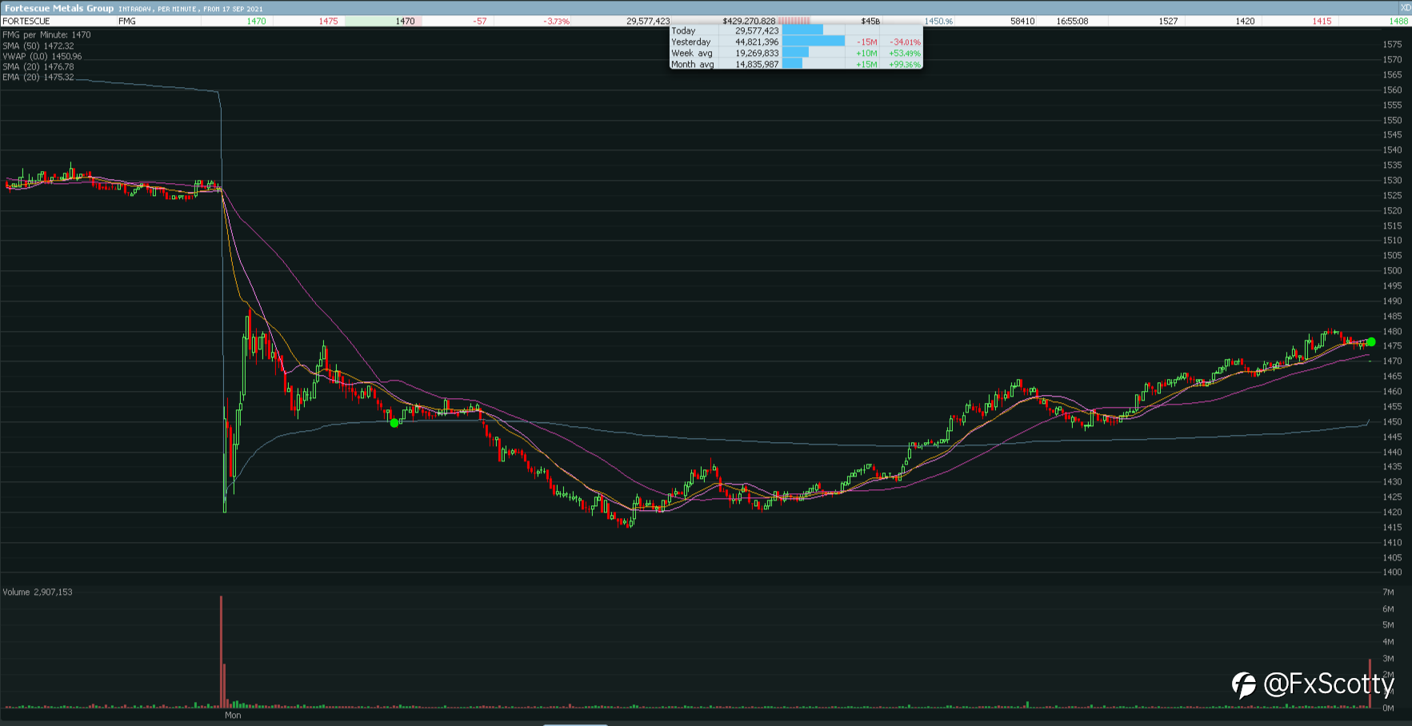The height and width of the screenshot is (726, 1412).
Task: Click the 7M volume axis label
Action: pos(1388,592)
